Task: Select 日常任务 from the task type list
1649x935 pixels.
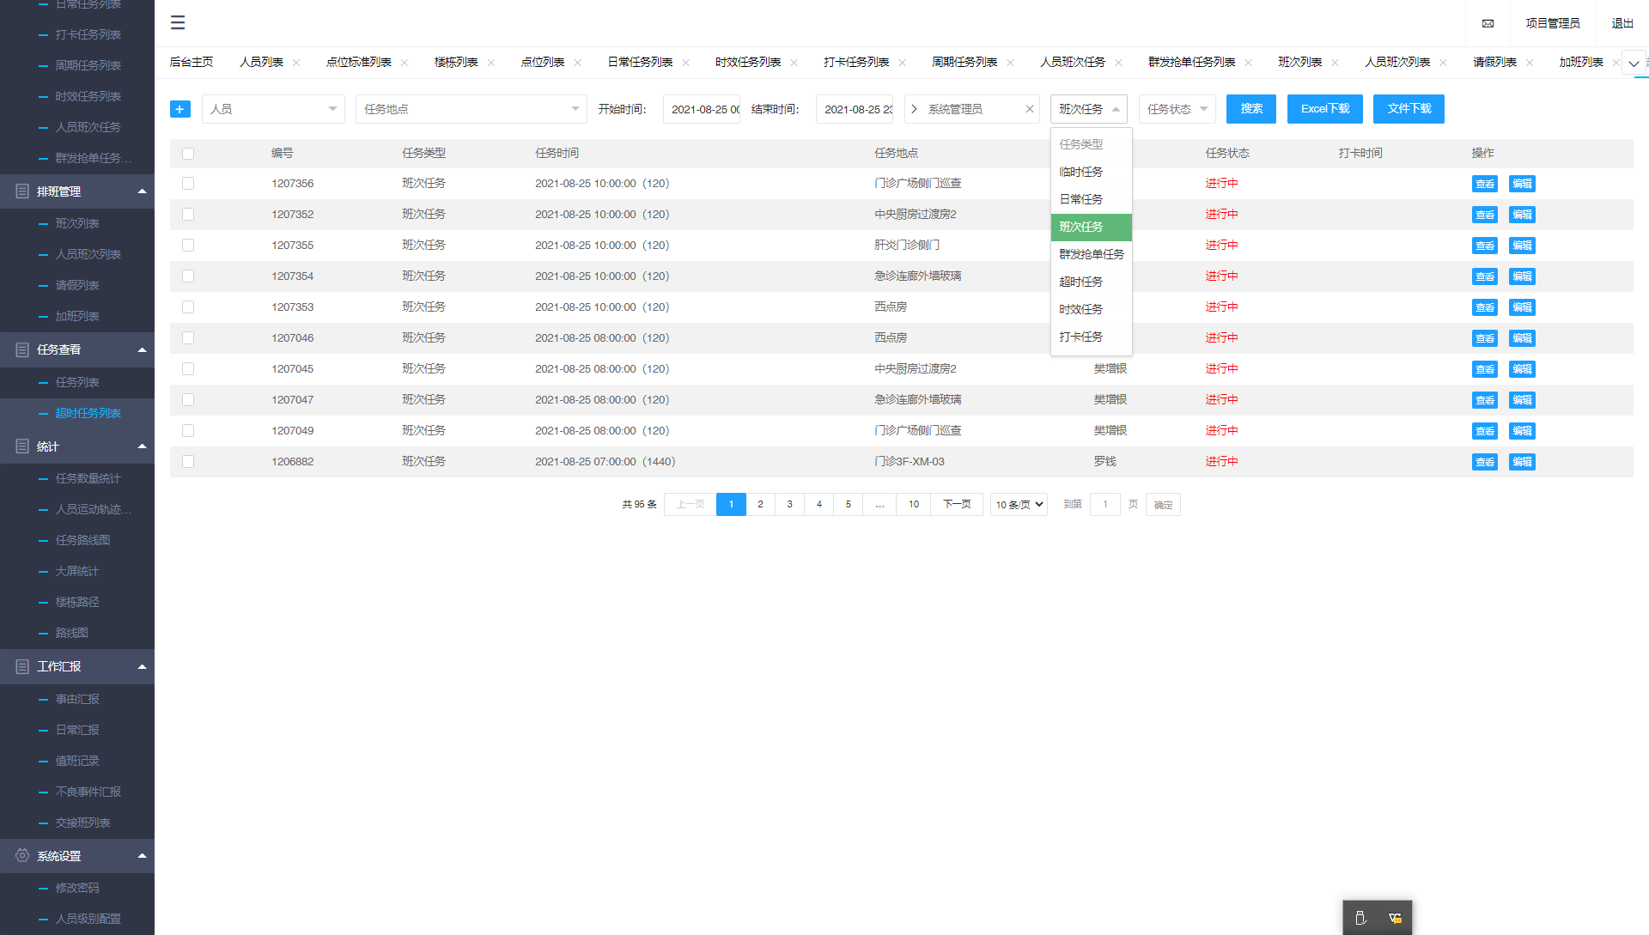Action: tap(1092, 199)
